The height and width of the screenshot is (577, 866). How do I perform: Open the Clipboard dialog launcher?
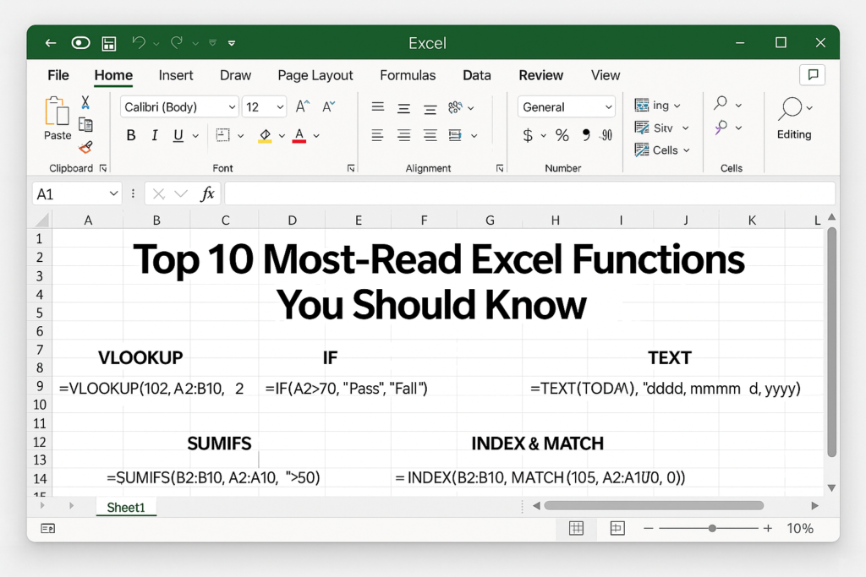[x=102, y=168]
